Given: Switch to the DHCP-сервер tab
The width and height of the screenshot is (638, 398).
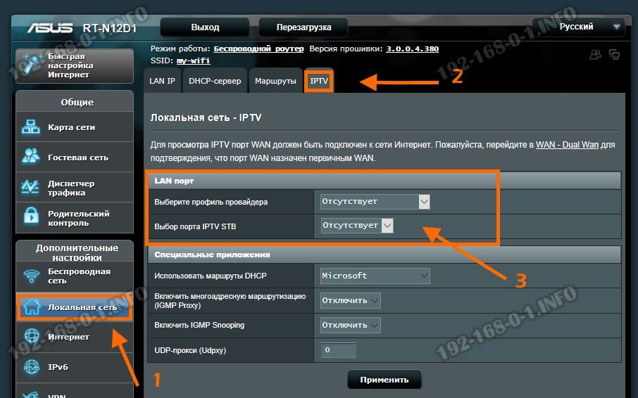Looking at the screenshot, I should 215,81.
